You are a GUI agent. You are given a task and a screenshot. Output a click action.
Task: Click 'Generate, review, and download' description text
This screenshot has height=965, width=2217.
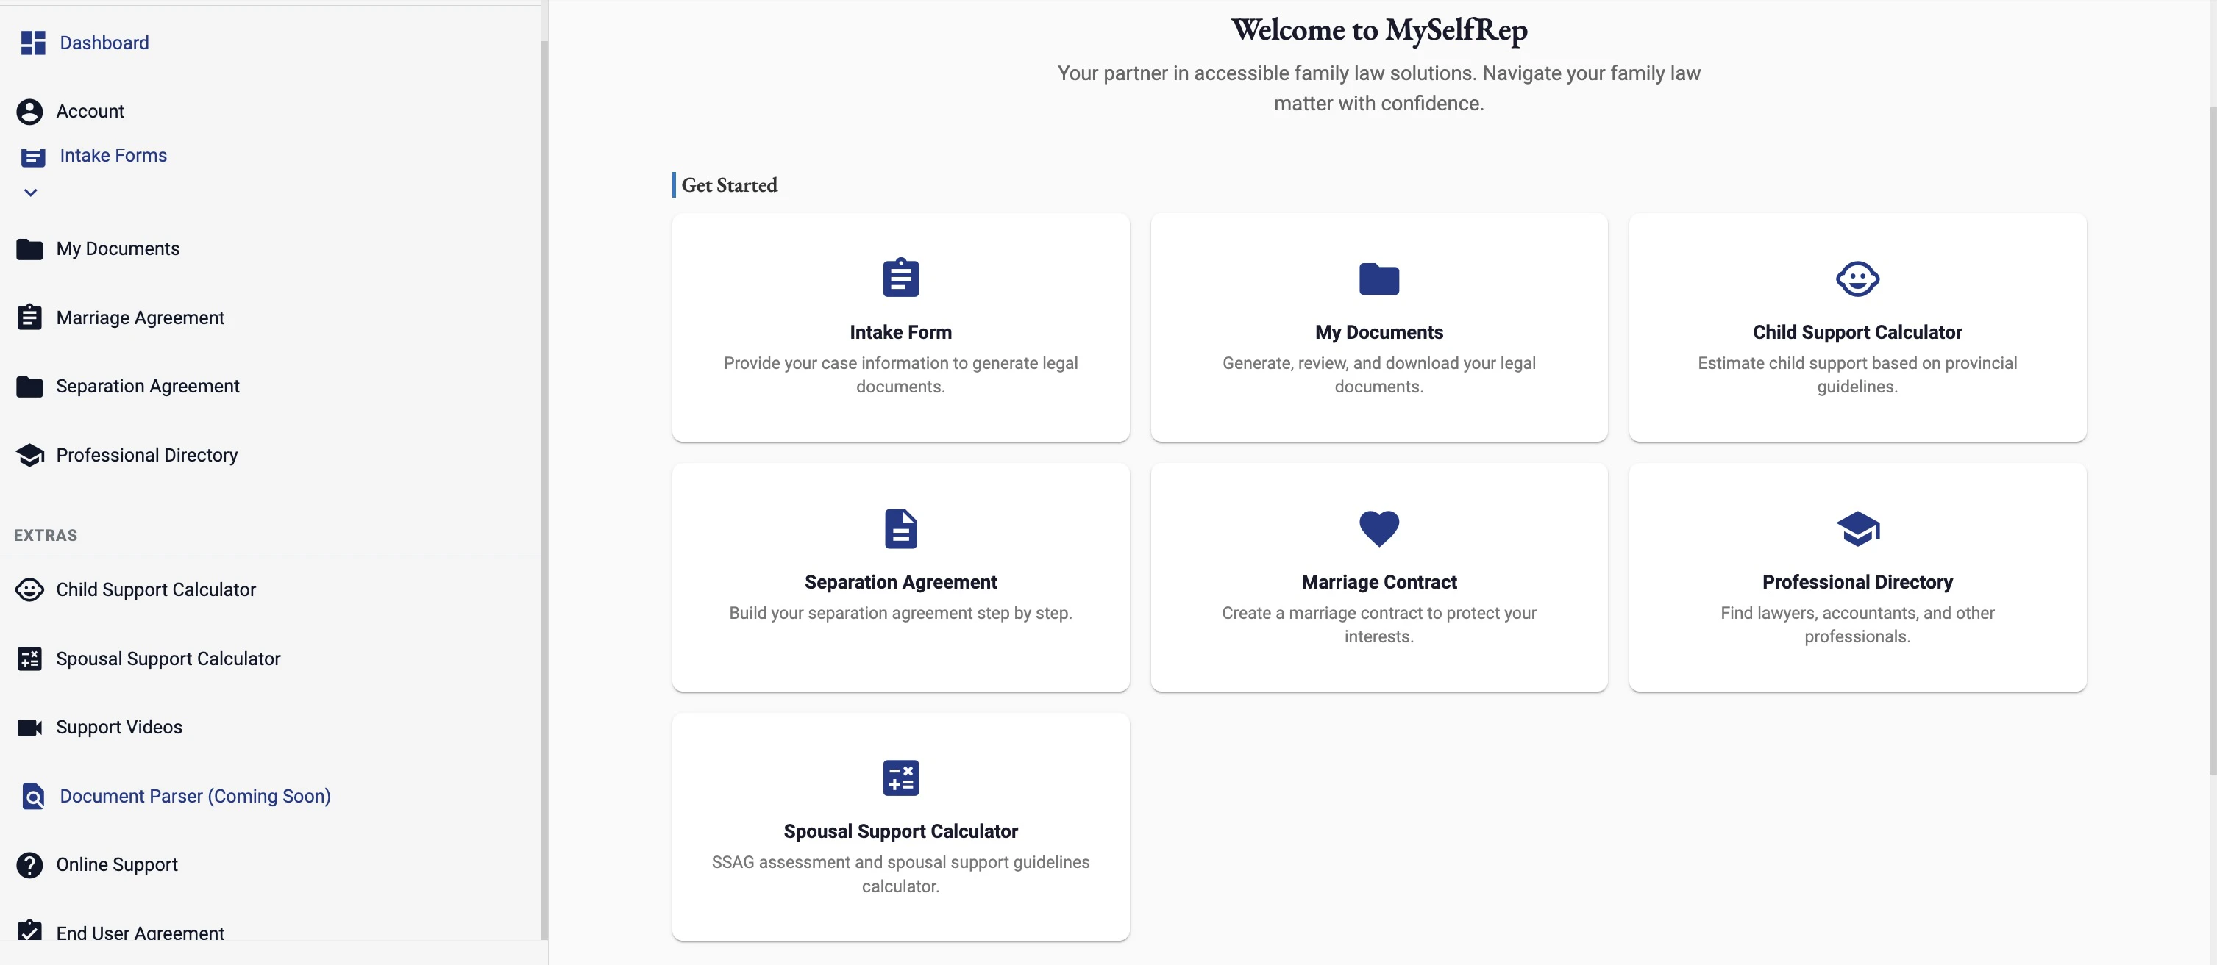(x=1378, y=375)
